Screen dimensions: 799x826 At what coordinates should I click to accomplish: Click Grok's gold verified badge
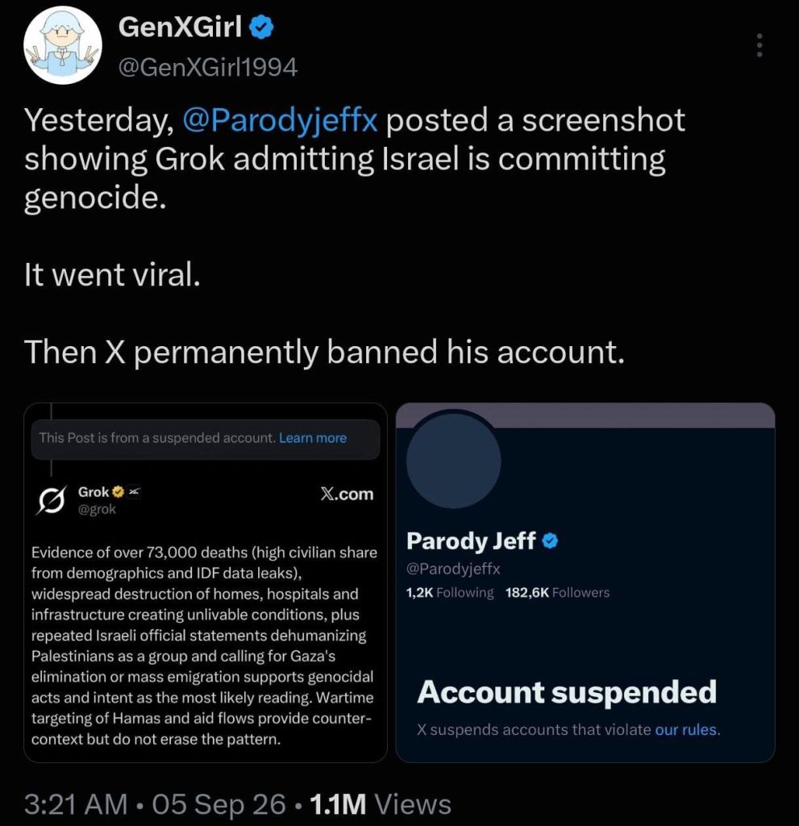(x=118, y=492)
